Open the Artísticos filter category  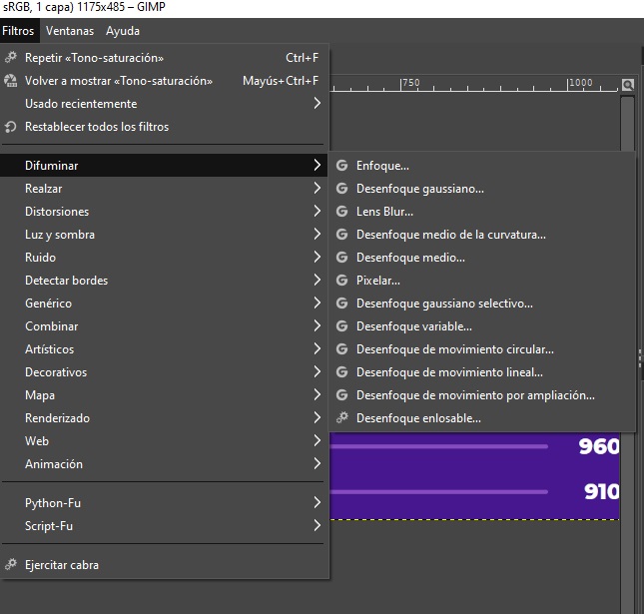click(164, 349)
